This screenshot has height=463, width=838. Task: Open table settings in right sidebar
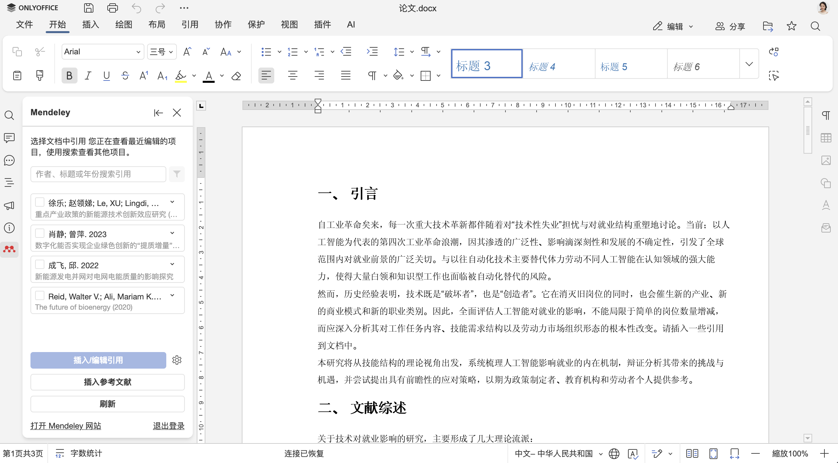click(826, 138)
